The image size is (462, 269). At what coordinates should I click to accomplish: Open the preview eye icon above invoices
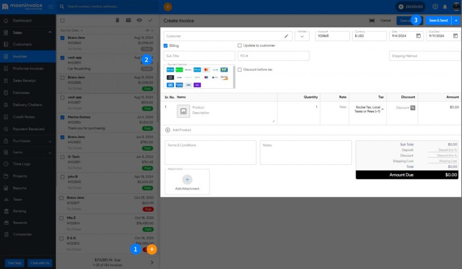[x=139, y=20]
